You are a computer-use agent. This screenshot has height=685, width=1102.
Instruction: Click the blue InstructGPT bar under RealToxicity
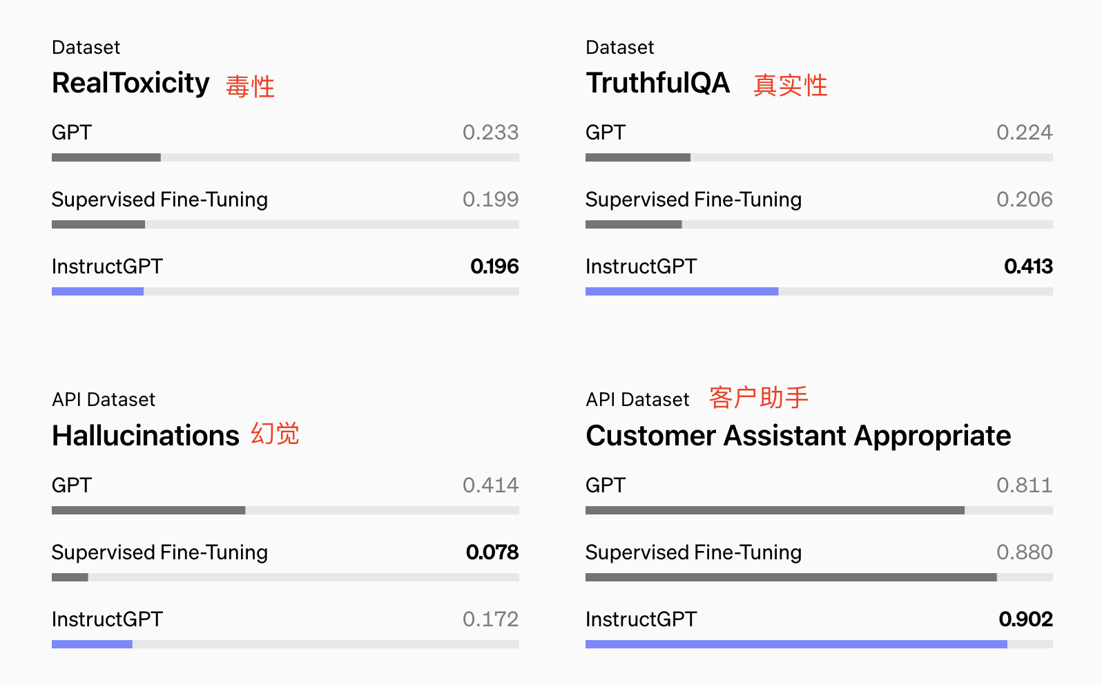tap(97, 291)
